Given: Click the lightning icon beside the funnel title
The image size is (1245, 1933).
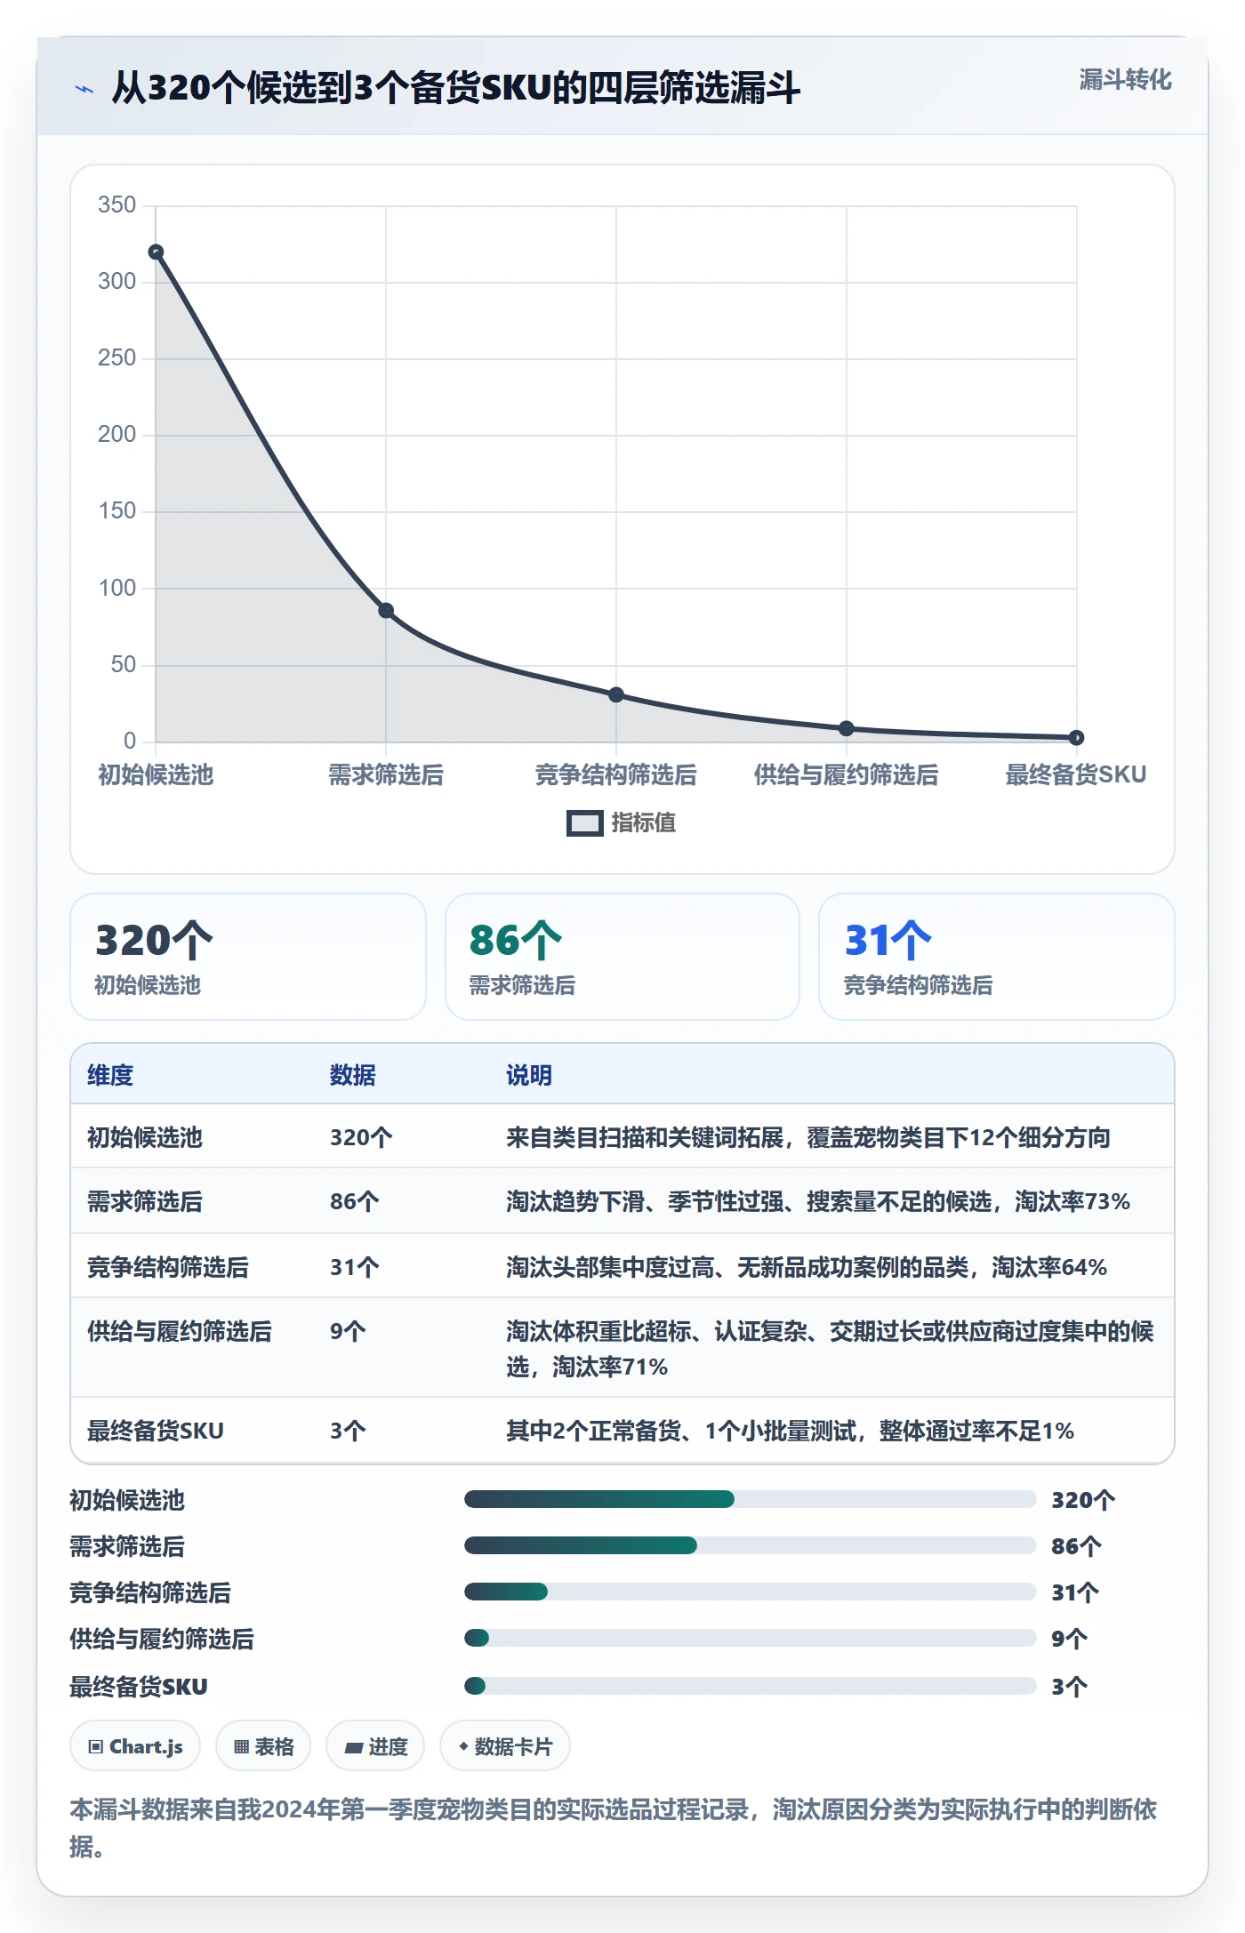Looking at the screenshot, I should tap(84, 89).
